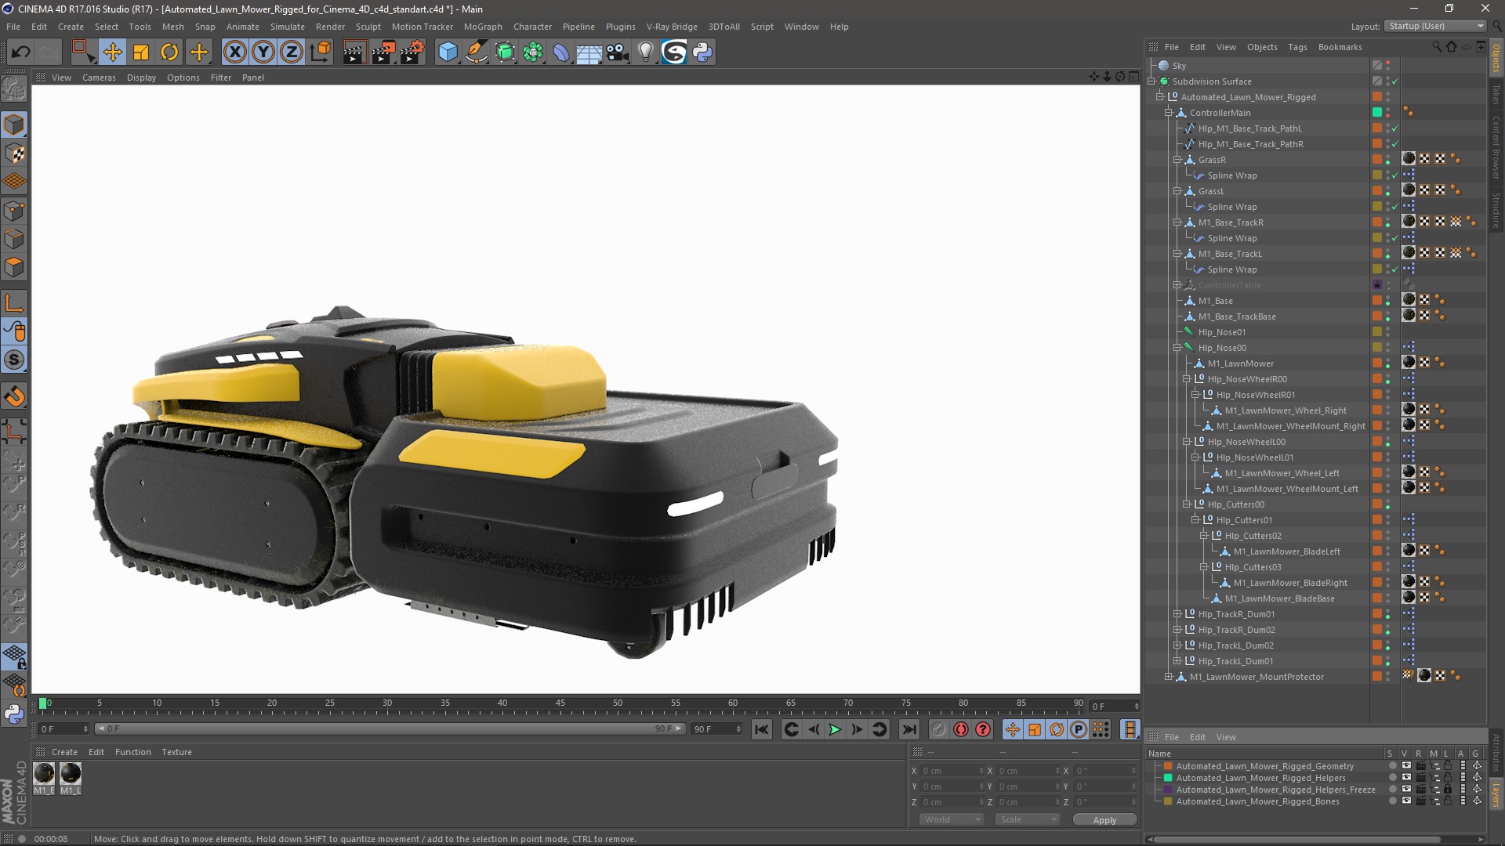Add a floor environment object

point(589,52)
